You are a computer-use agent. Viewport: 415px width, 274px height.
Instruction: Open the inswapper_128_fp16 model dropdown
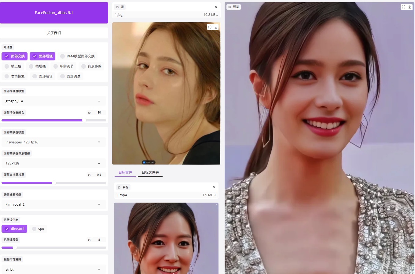(54, 142)
